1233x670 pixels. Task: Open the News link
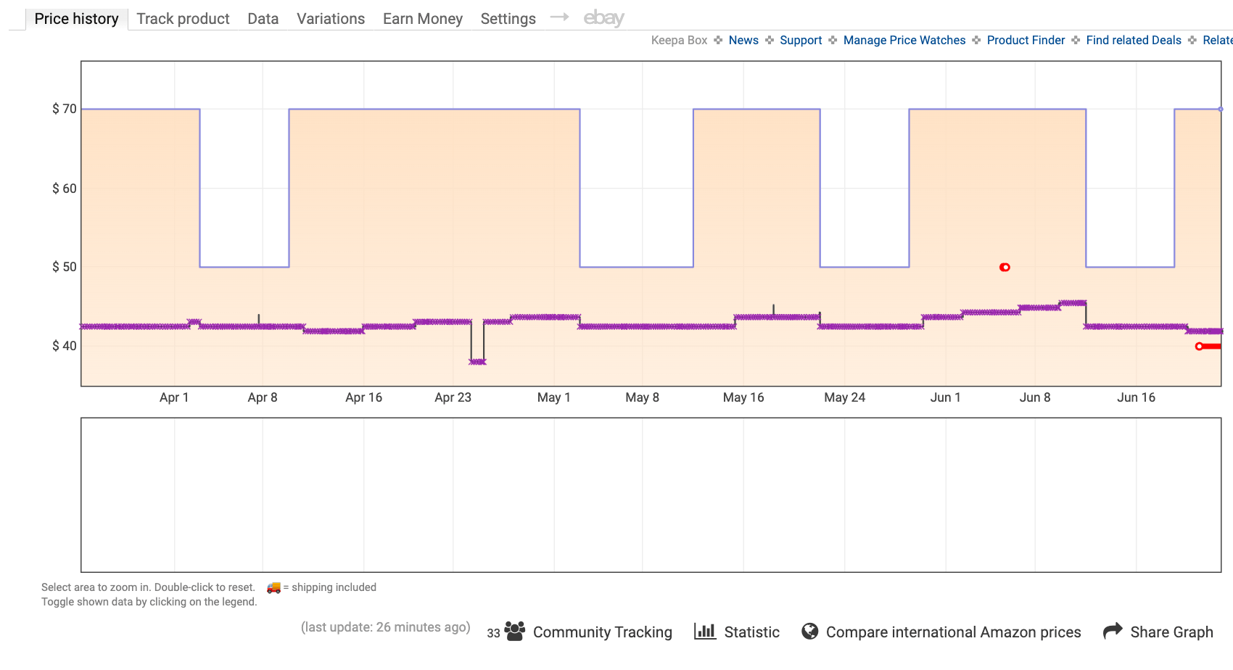click(743, 41)
